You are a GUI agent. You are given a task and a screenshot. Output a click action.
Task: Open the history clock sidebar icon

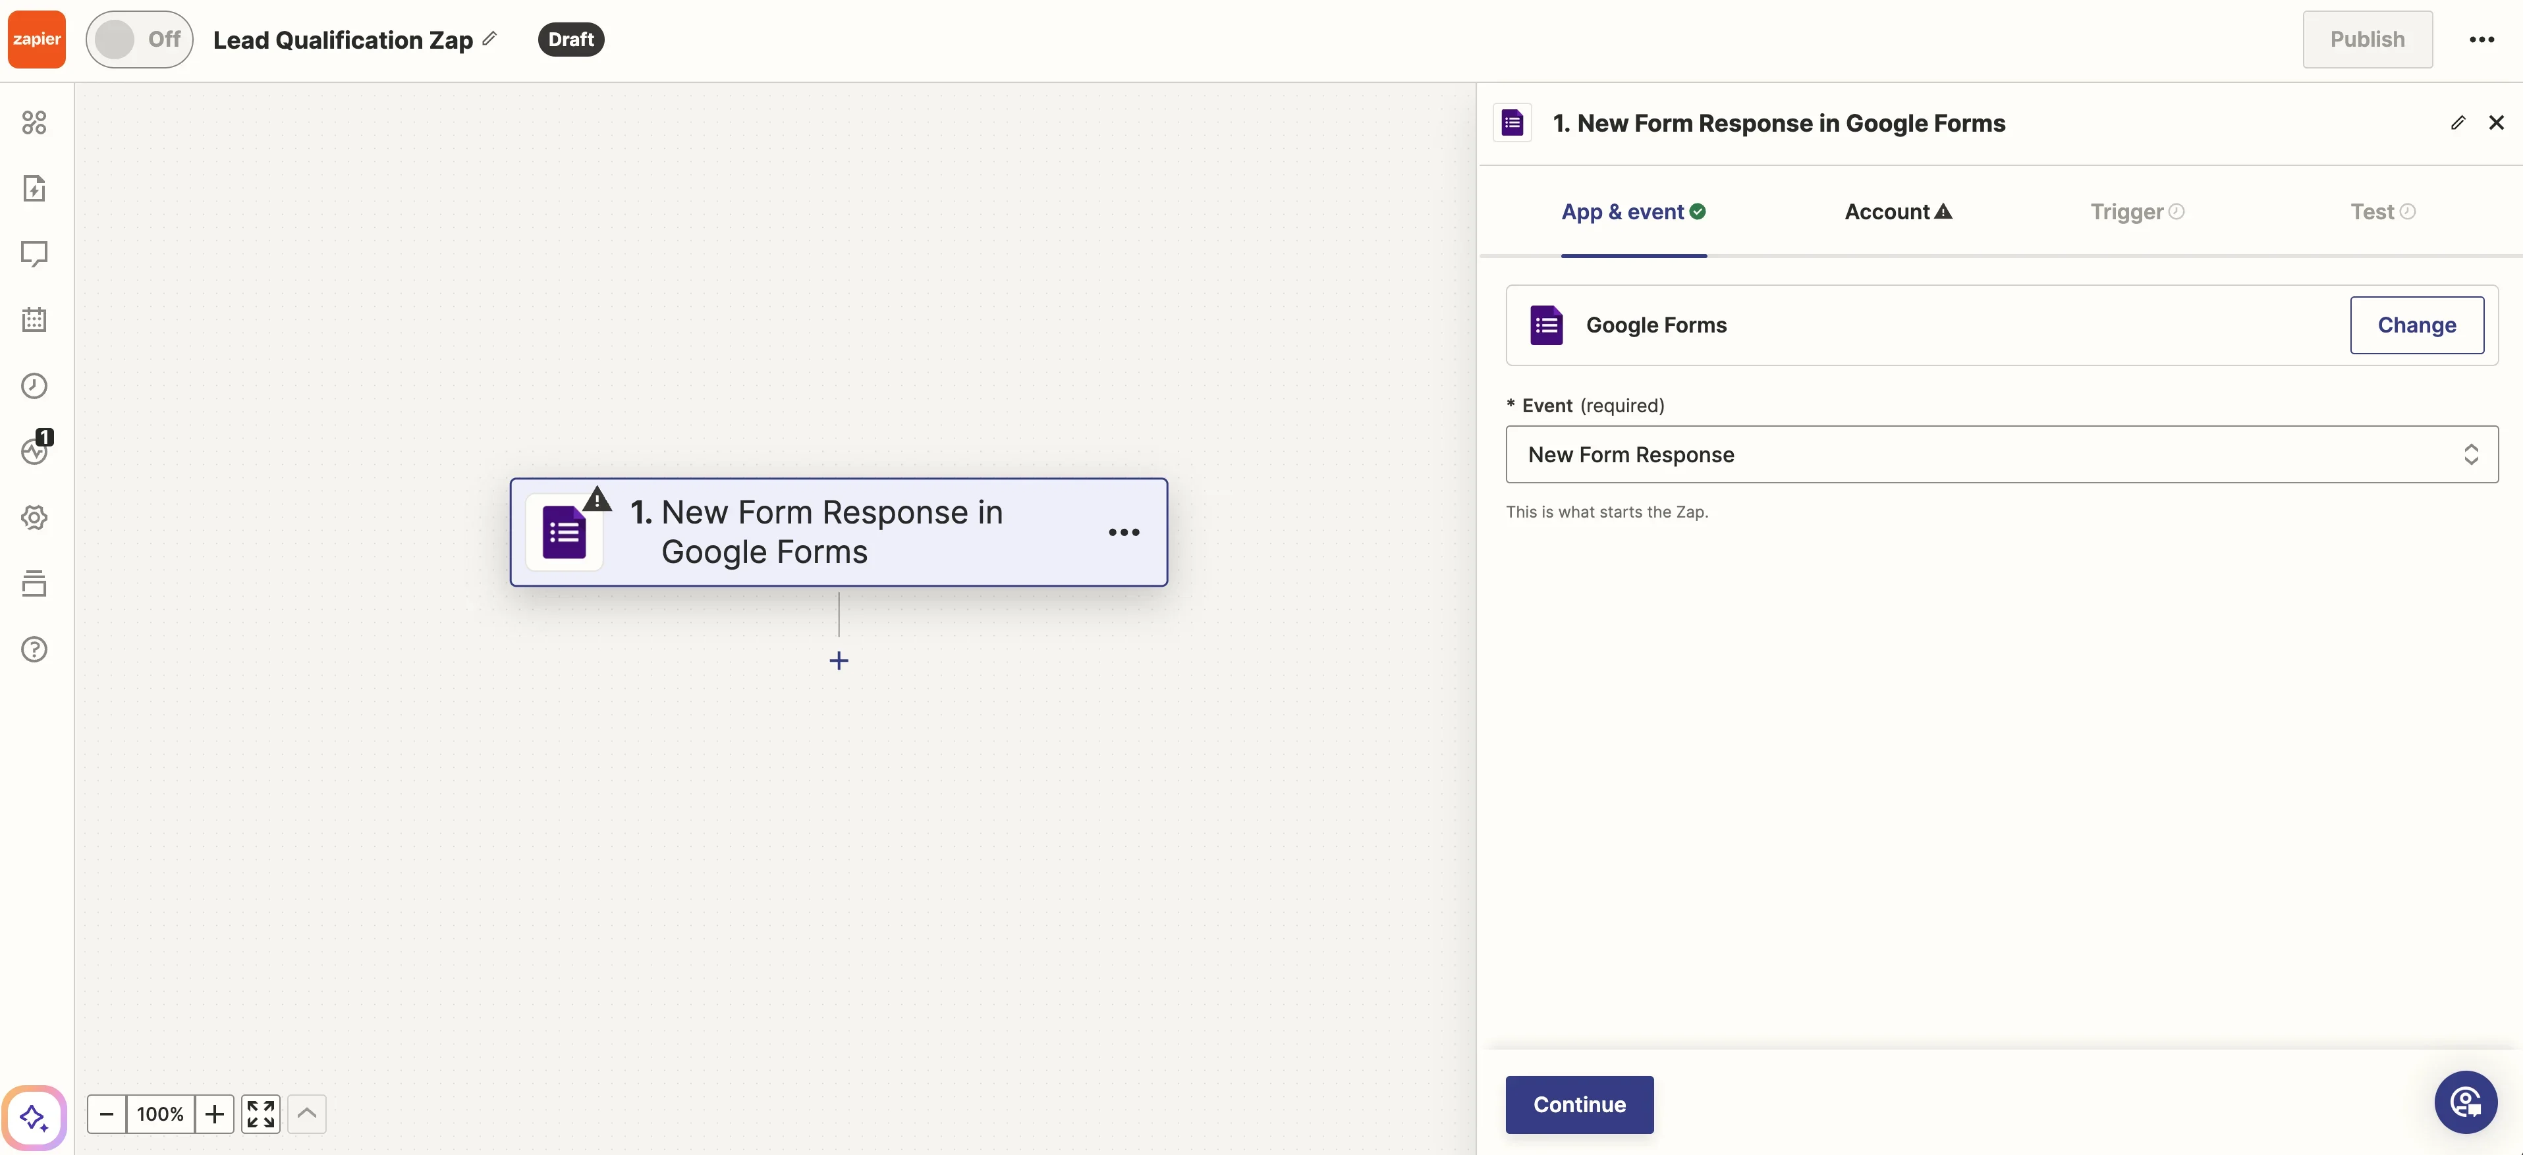34,386
